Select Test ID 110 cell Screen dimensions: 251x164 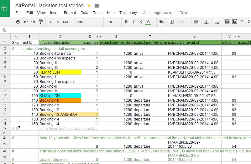[x=29, y=100]
